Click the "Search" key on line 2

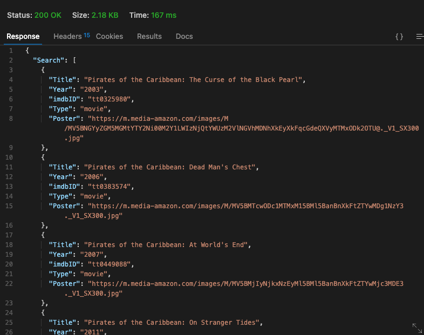point(49,60)
